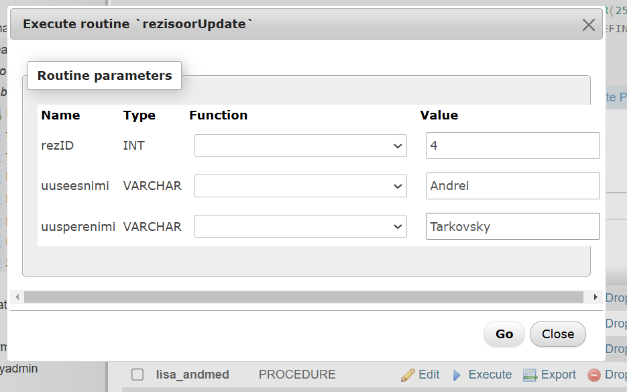The image size is (627, 392).
Task: Click the Export text link for lisa_andmed
Action: click(x=559, y=375)
